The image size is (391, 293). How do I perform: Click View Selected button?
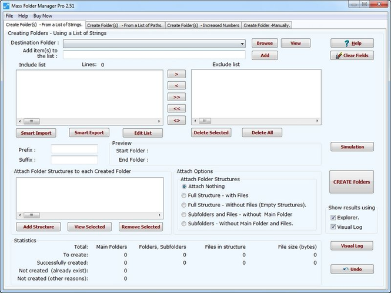click(89, 227)
